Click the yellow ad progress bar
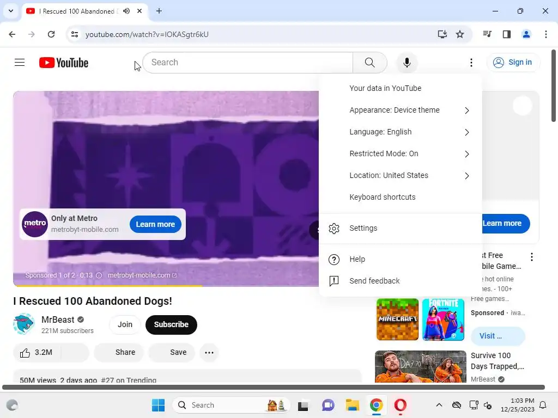Viewport: 558px width, 418px height. (x=108, y=285)
